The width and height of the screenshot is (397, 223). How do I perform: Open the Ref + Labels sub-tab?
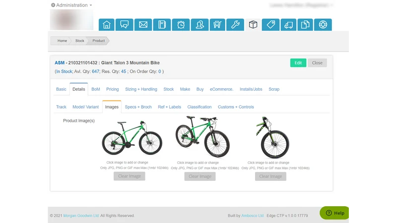click(x=169, y=107)
